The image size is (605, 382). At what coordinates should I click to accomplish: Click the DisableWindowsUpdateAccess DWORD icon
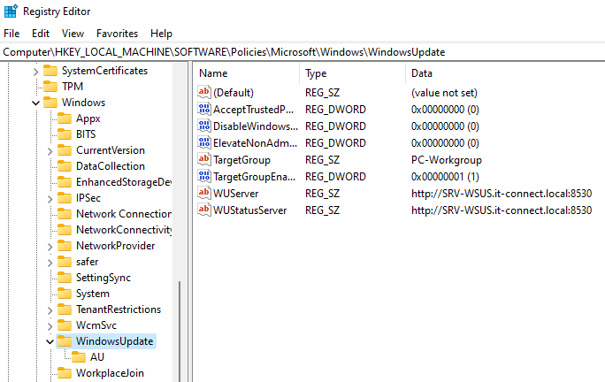click(204, 126)
